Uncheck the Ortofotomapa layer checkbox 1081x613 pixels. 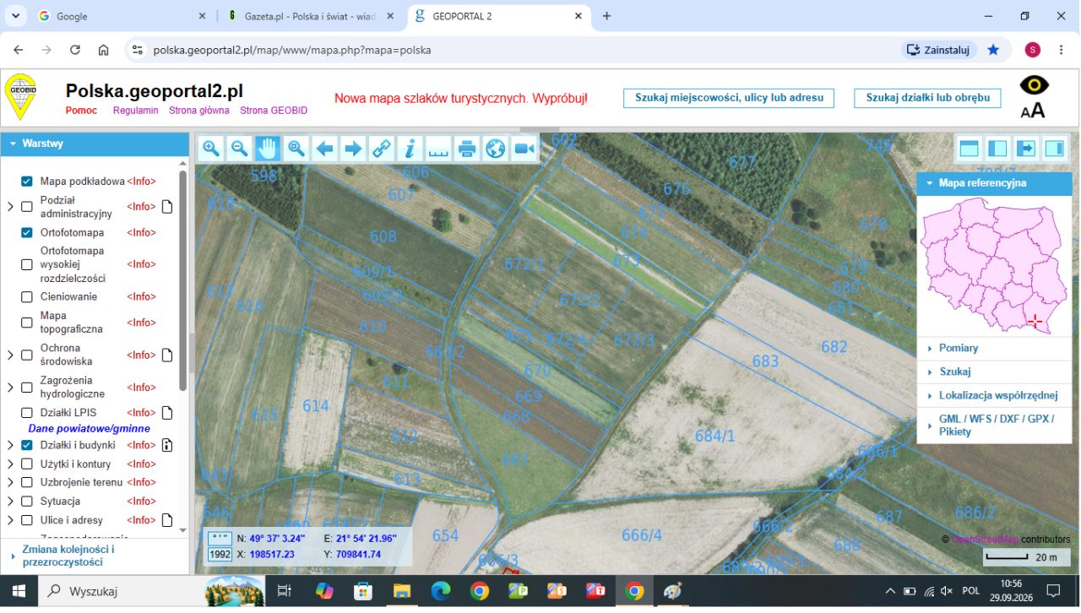click(27, 232)
